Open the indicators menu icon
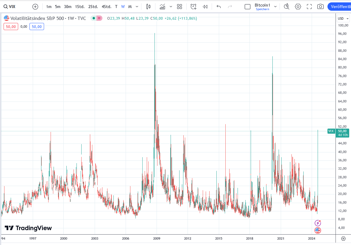This screenshot has width=351, height=245. (x=162, y=7)
